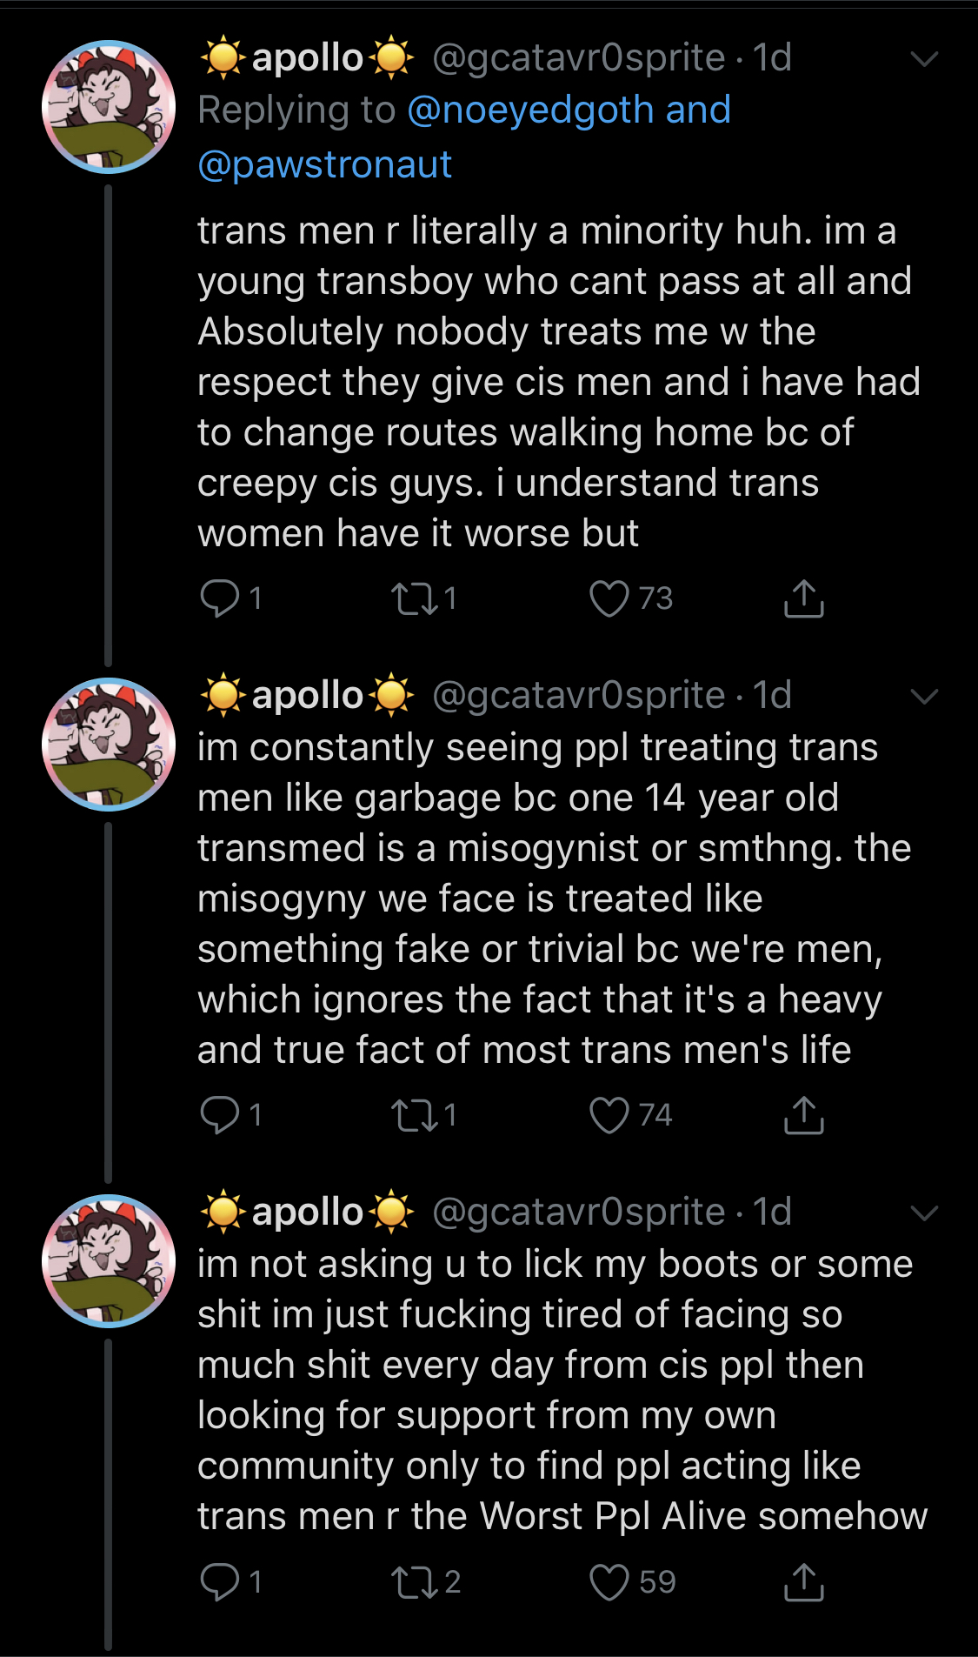Reply to the tweet mentioning 14 year old
This screenshot has width=978, height=1657.
(x=220, y=1114)
